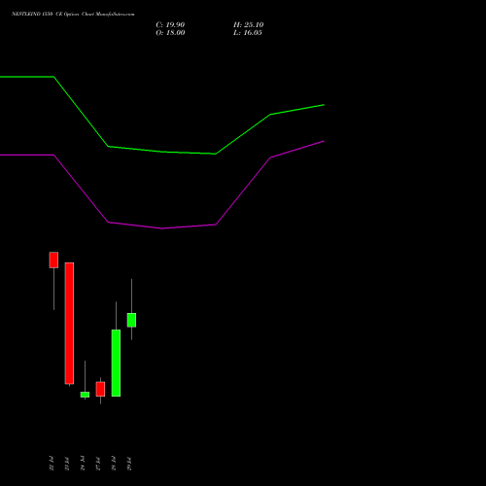The height and width of the screenshot is (486, 486).
Task: Select the low value L: 16.05
Action: tap(248, 33)
